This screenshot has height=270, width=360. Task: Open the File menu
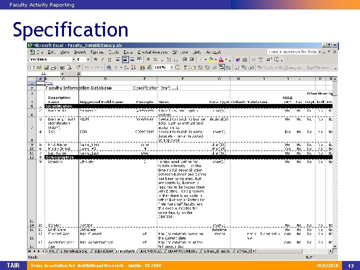[x=40, y=52]
